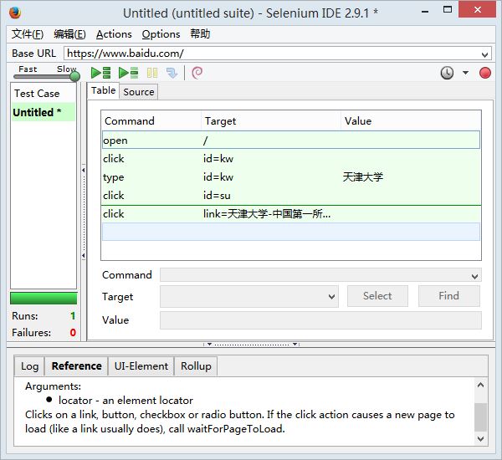
Task: Play the entire test suite
Action: [101, 73]
